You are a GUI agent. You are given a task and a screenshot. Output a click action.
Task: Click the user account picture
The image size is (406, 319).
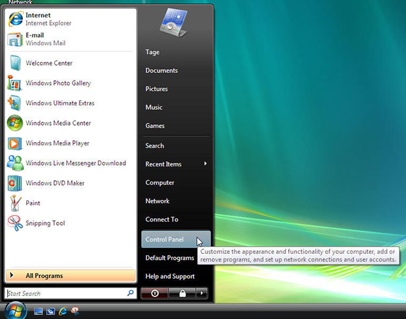173,22
